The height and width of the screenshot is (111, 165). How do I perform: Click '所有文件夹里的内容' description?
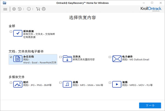coord(84,59)
